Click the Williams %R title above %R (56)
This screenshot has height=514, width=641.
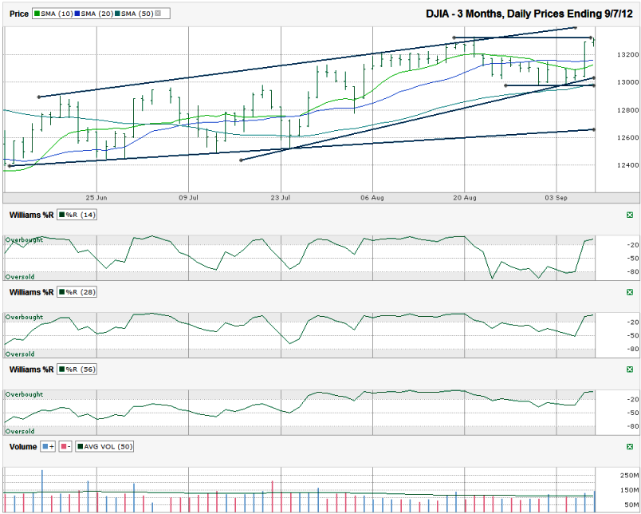(31, 370)
